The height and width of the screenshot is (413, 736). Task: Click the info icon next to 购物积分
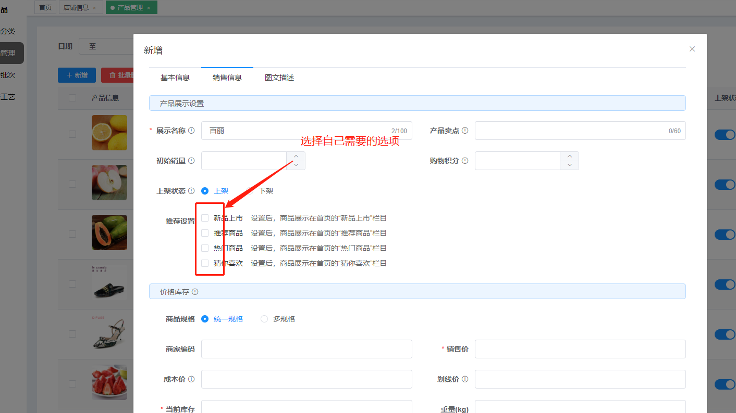pyautogui.click(x=465, y=161)
